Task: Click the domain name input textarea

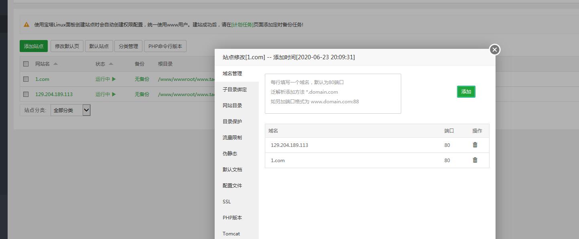Action: pos(333,94)
